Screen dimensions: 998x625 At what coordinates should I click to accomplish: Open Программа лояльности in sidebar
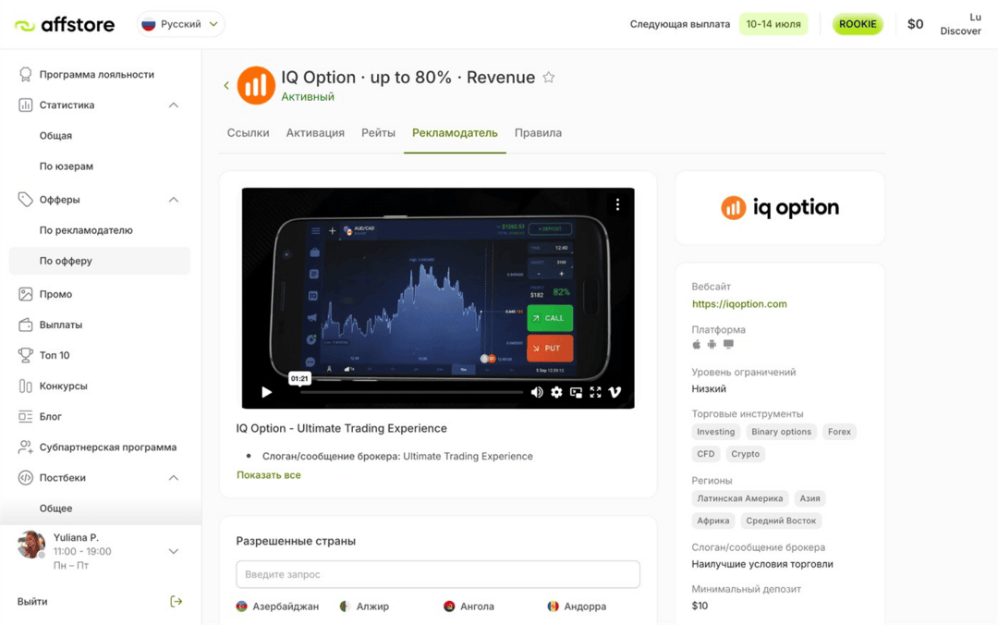coord(97,75)
